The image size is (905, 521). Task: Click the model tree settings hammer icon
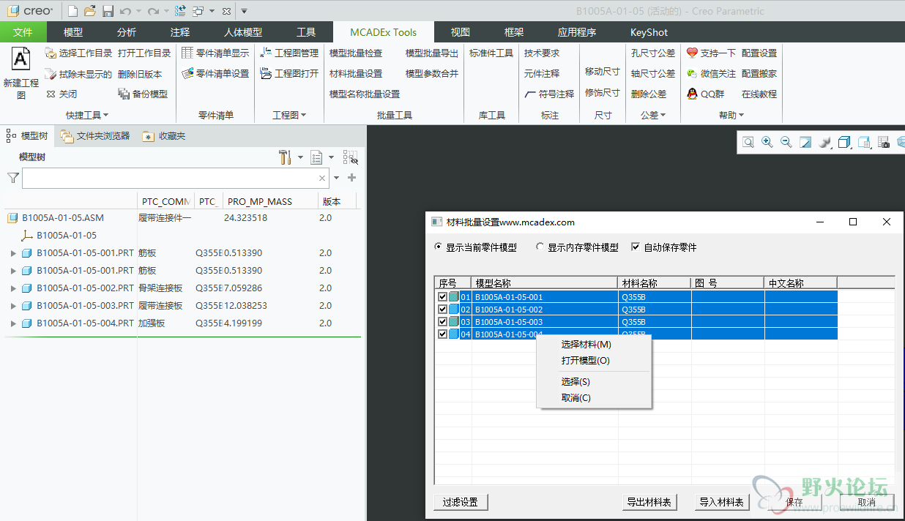click(x=286, y=157)
